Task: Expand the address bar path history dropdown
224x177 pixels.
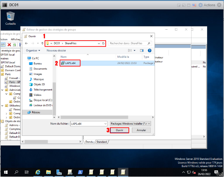Action: pyautogui.click(x=99, y=43)
